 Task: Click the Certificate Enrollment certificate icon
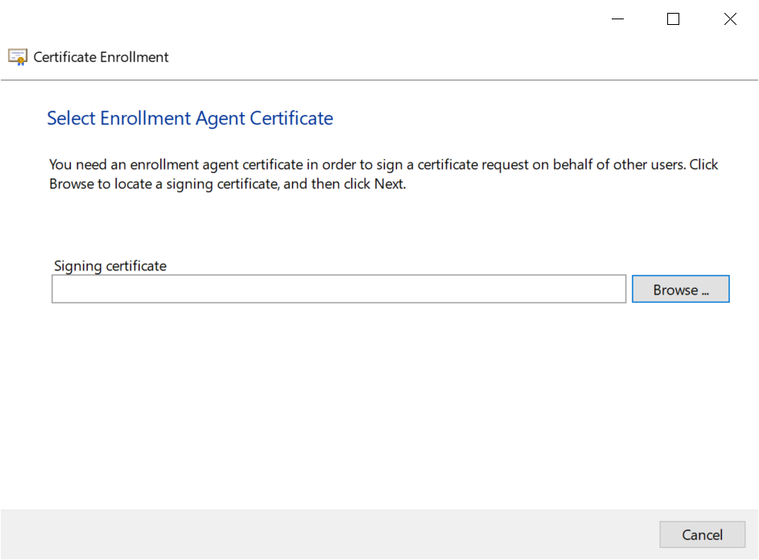pyautogui.click(x=18, y=57)
